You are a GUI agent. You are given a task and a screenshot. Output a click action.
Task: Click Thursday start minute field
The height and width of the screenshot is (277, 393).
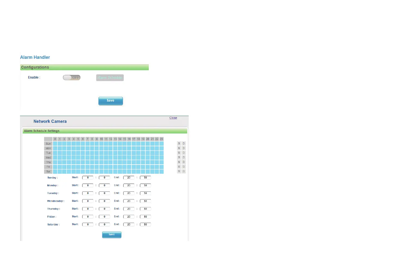click(x=105, y=209)
